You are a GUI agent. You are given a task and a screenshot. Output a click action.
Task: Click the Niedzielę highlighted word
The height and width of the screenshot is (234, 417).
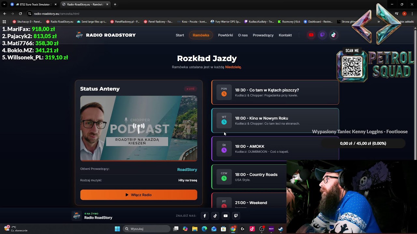click(x=233, y=67)
